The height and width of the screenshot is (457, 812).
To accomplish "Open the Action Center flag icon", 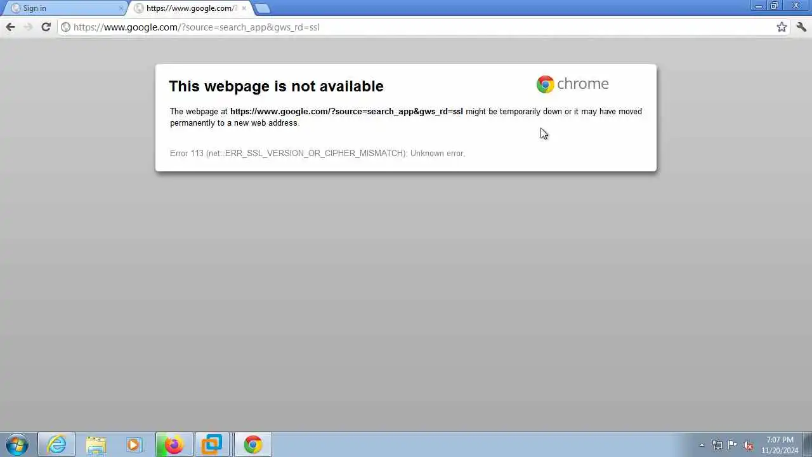I will click(x=732, y=445).
